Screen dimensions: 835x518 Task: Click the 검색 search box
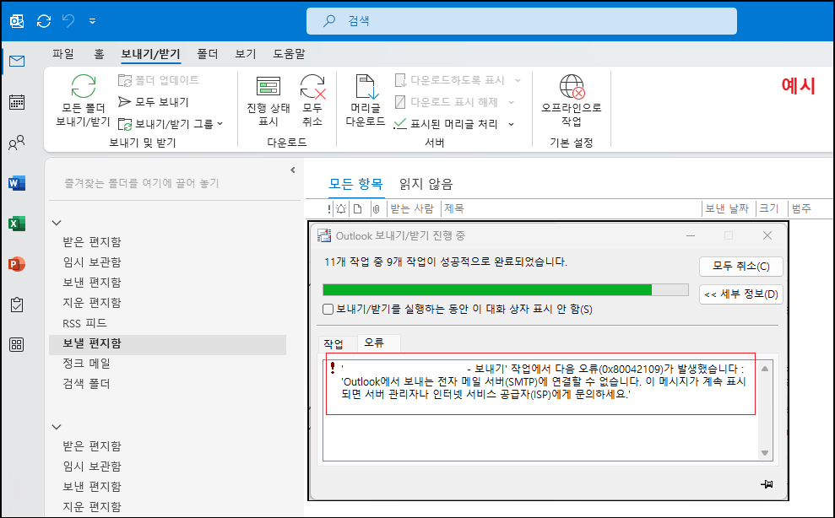coord(521,21)
